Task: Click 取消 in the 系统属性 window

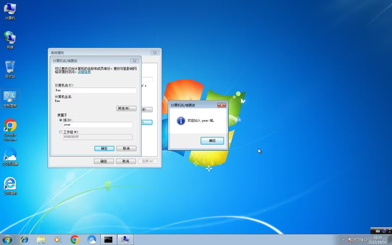Action: click(126, 161)
